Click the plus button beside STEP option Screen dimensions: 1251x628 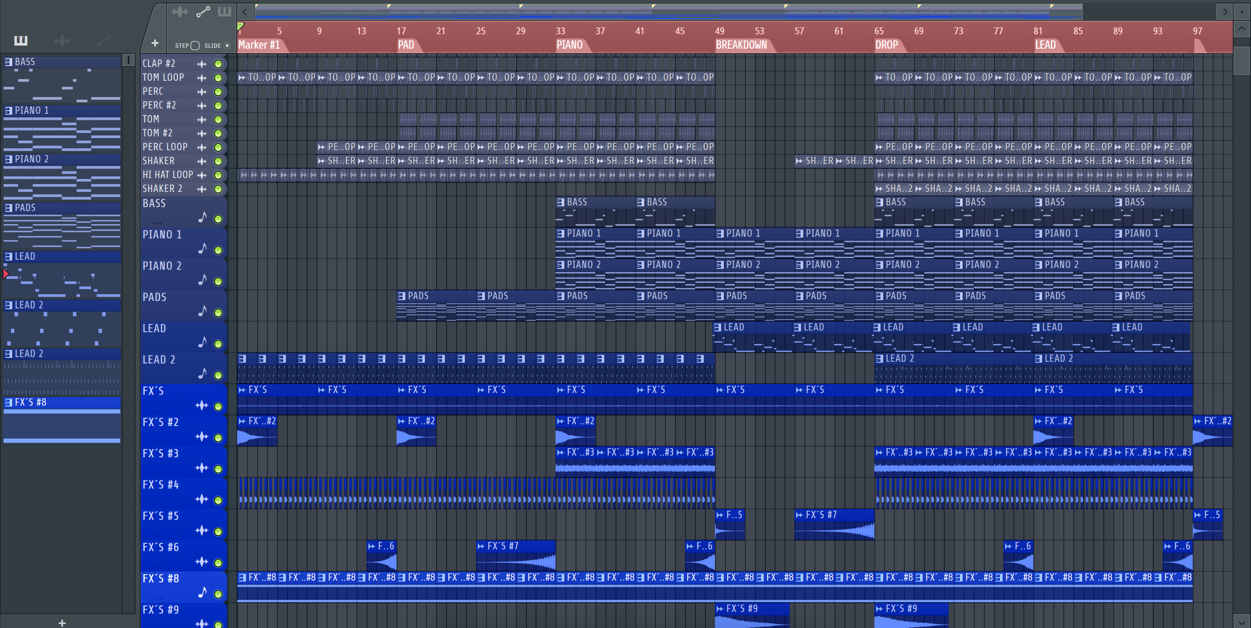click(x=155, y=43)
